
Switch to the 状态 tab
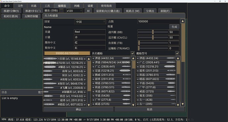click(x=34, y=6)
